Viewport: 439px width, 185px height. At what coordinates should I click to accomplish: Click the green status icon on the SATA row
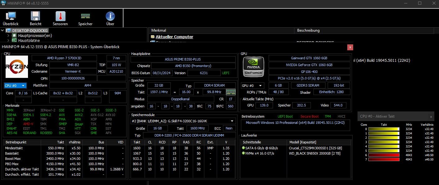[243, 148]
